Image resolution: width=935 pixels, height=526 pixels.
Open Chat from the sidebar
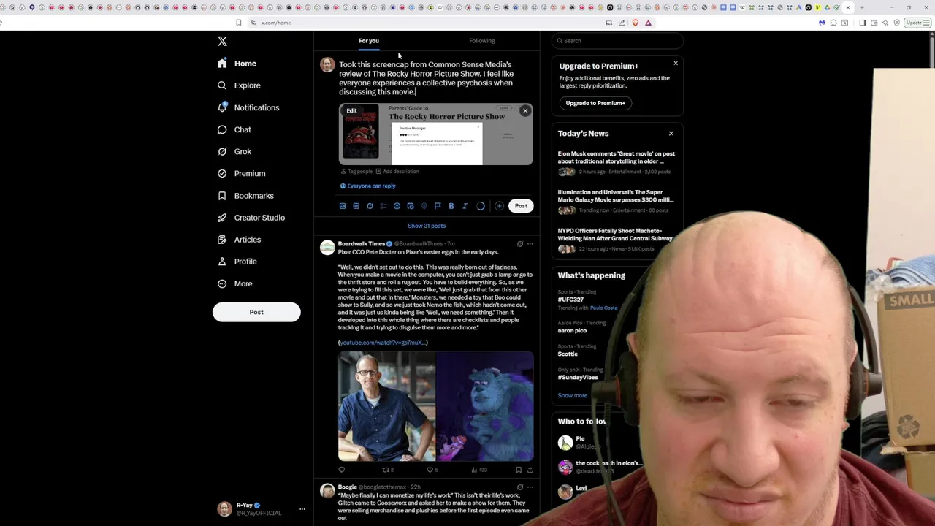234,129
